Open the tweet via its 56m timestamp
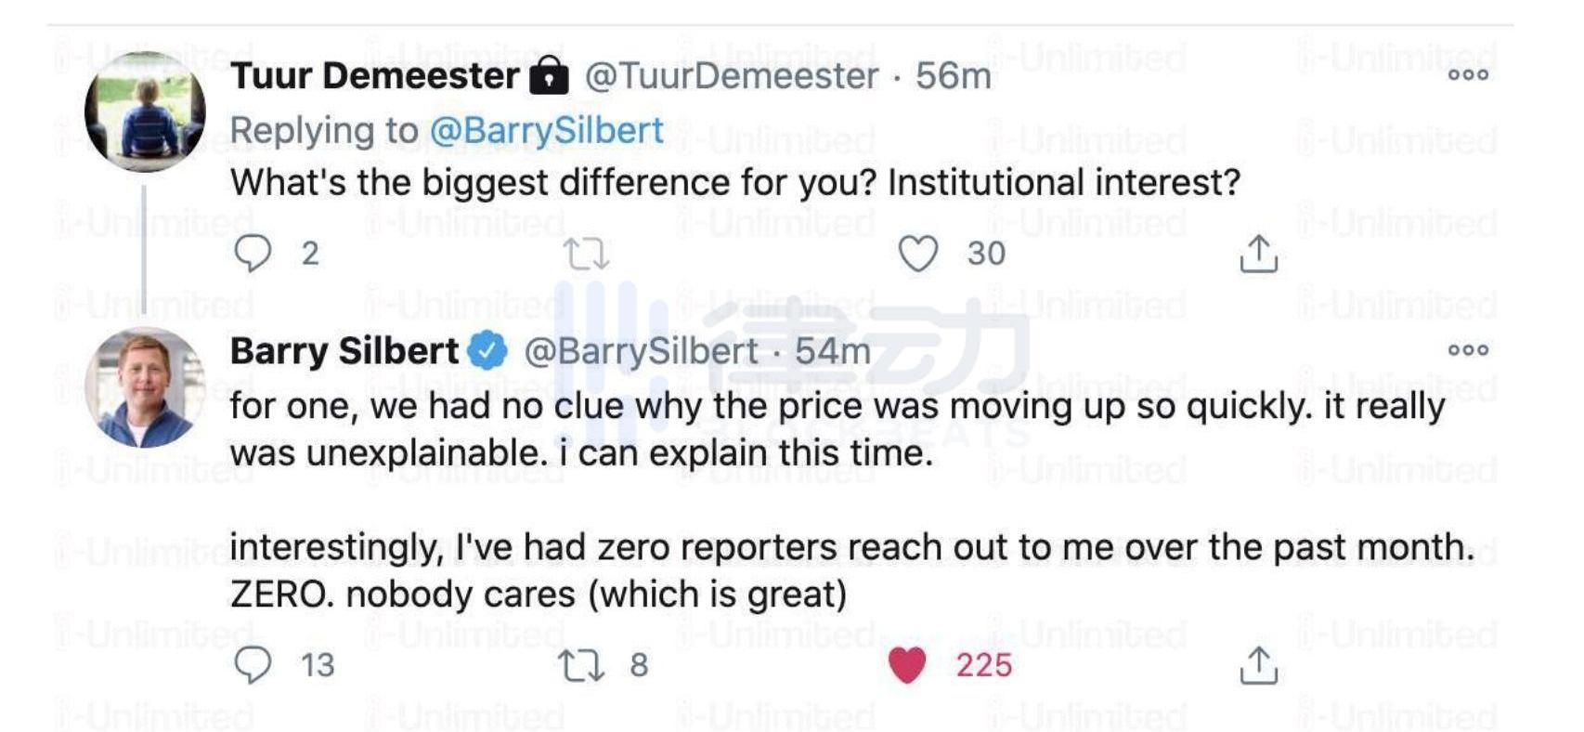Screen dimensions: 1584x732 (x=953, y=76)
